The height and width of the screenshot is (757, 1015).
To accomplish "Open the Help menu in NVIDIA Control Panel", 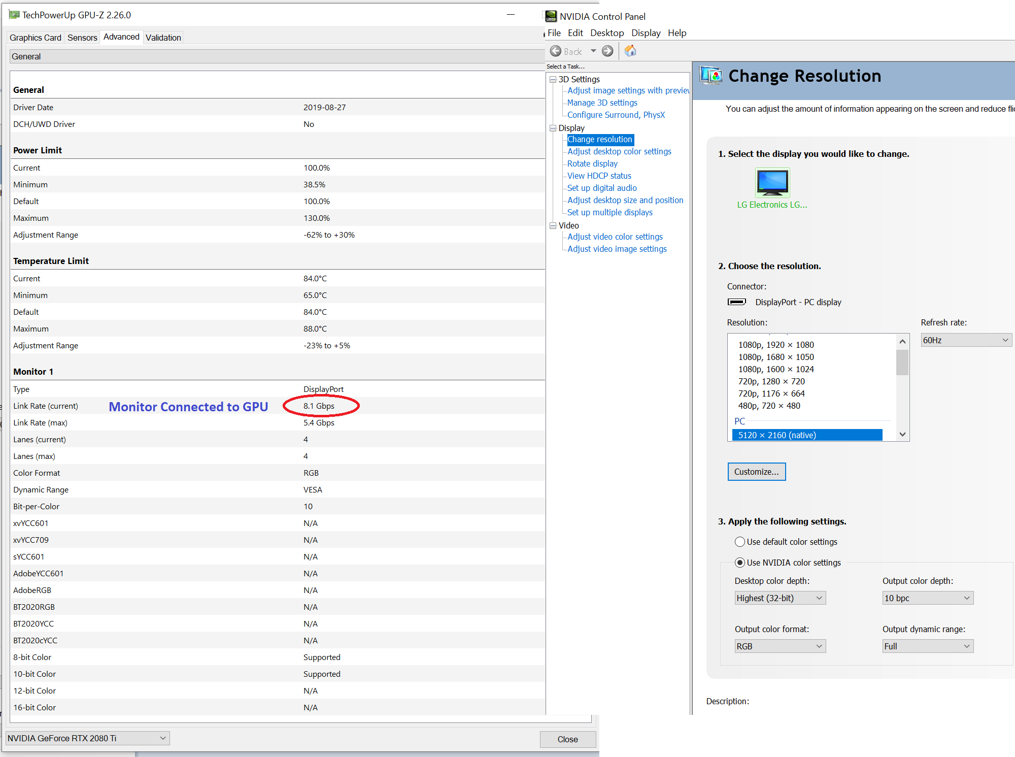I will 677,33.
